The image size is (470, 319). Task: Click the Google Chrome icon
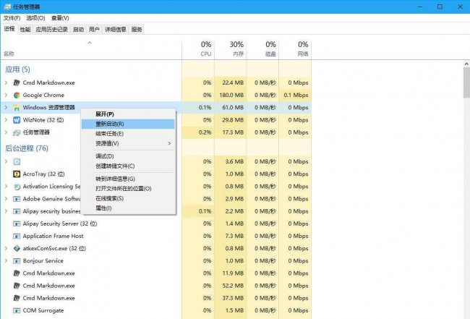tap(17, 95)
